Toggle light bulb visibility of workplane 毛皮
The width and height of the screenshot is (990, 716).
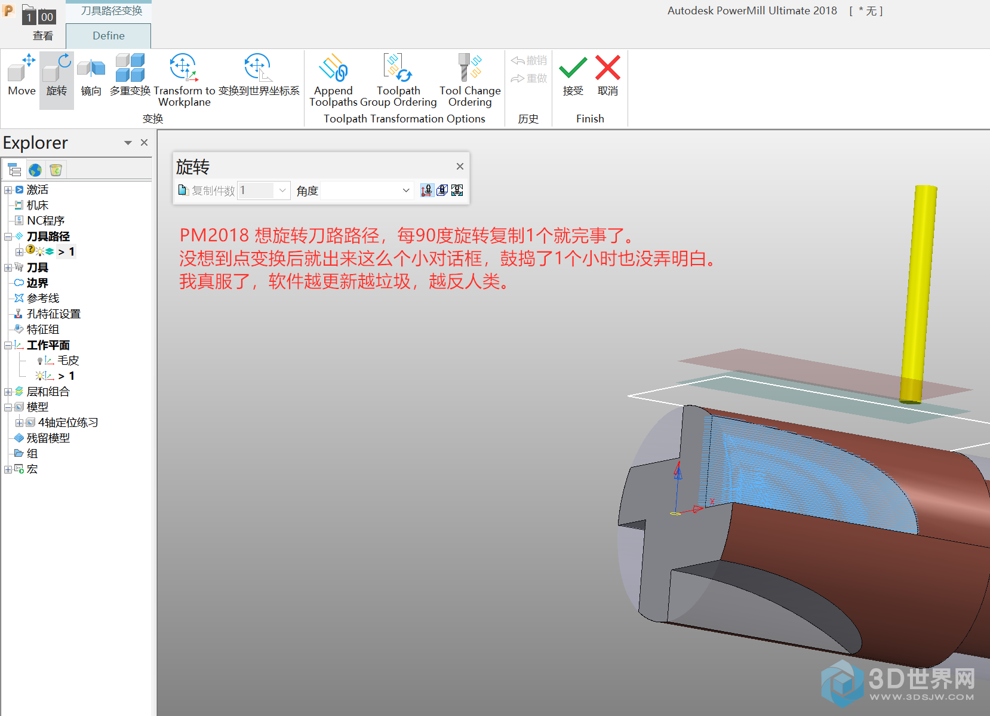pyautogui.click(x=39, y=361)
